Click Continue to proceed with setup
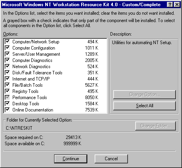The image size is (182, 168). [71, 159]
